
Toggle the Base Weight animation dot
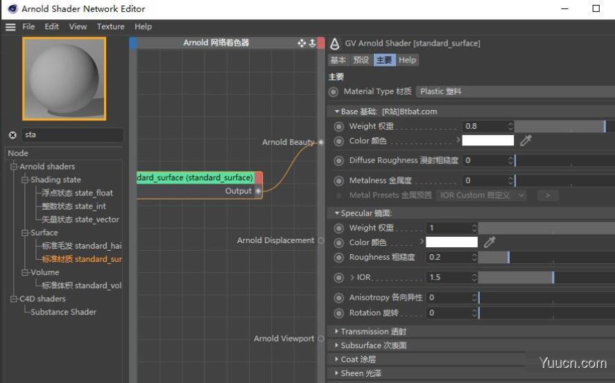click(339, 127)
